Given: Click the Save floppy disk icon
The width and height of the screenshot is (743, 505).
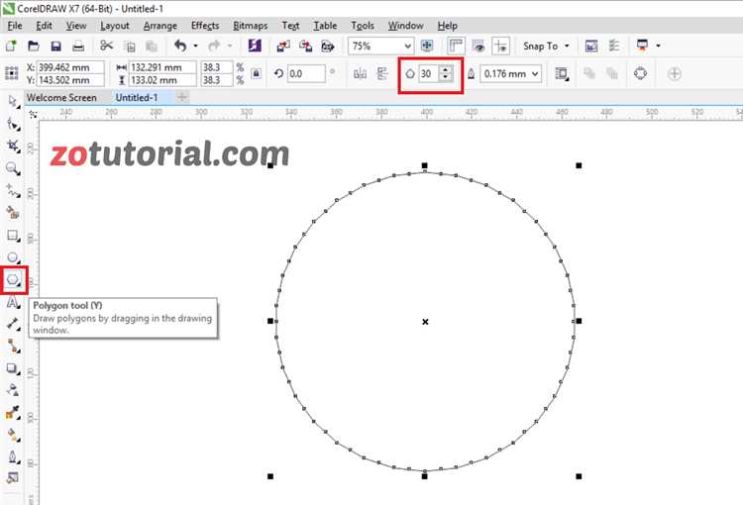Looking at the screenshot, I should tap(55, 46).
